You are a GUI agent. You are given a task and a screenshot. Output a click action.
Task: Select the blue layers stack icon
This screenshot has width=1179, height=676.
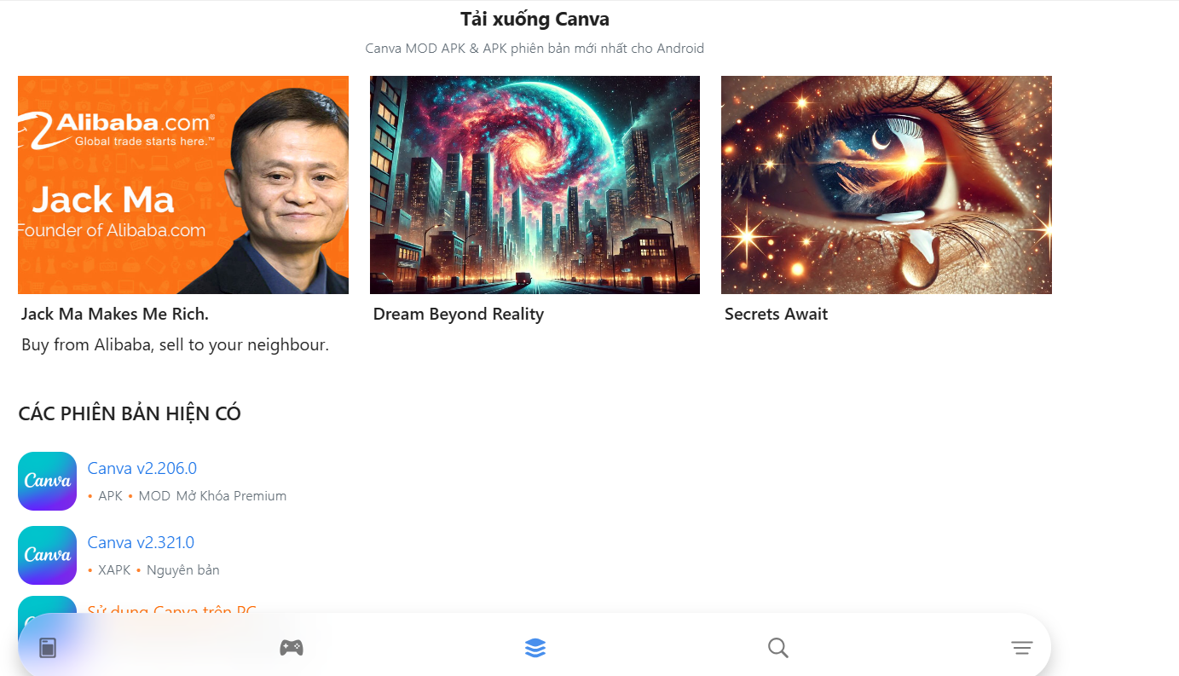535,648
